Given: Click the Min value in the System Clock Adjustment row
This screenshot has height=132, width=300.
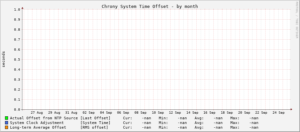Looking at the screenshot, I should tap(182, 123).
